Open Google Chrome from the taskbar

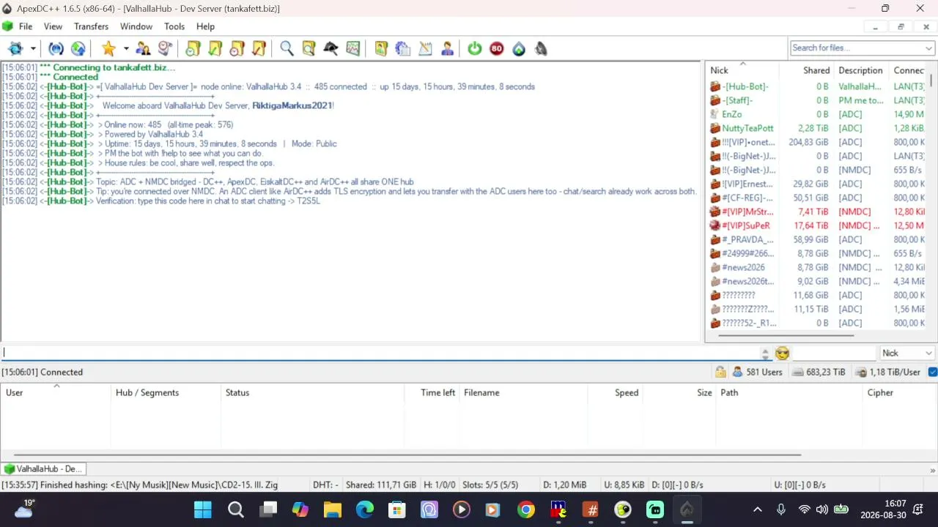click(526, 509)
